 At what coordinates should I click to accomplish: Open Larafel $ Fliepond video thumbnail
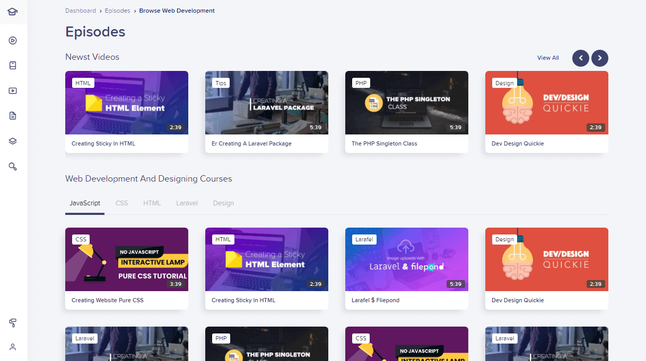tap(406, 259)
